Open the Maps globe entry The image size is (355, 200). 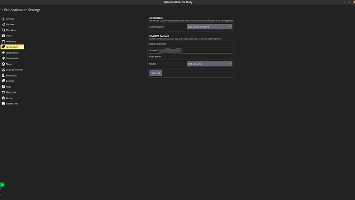[x=3, y=64]
